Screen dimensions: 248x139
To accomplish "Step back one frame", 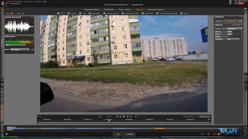I will 120,117.
